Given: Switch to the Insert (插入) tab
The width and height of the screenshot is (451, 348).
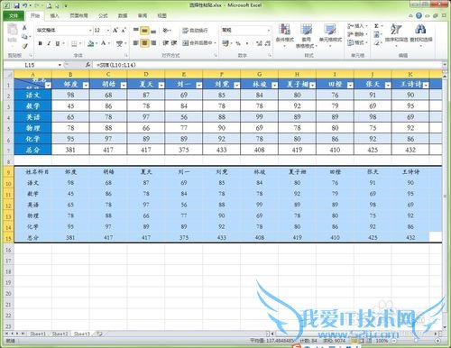Looking at the screenshot, I should (54, 15).
